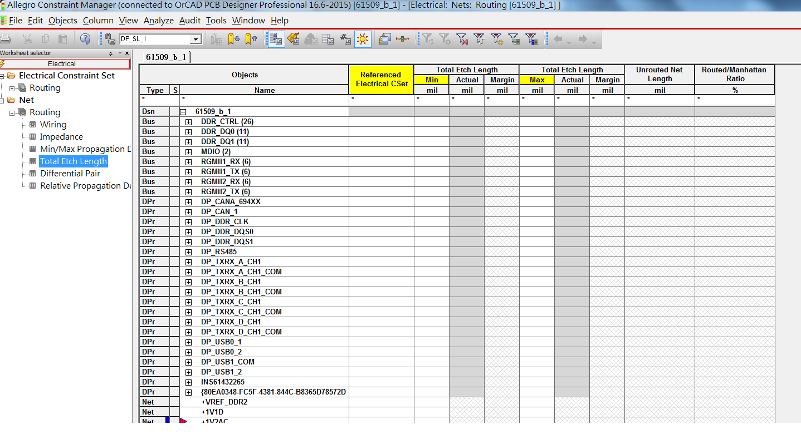Viewport: 801px width, 434px height.
Task: Select the Impedance worksheet
Action: tap(61, 137)
